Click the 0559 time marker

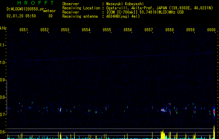click(x=190, y=30)
